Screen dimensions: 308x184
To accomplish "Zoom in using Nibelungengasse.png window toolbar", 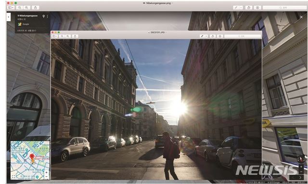I will tap(26, 8).
